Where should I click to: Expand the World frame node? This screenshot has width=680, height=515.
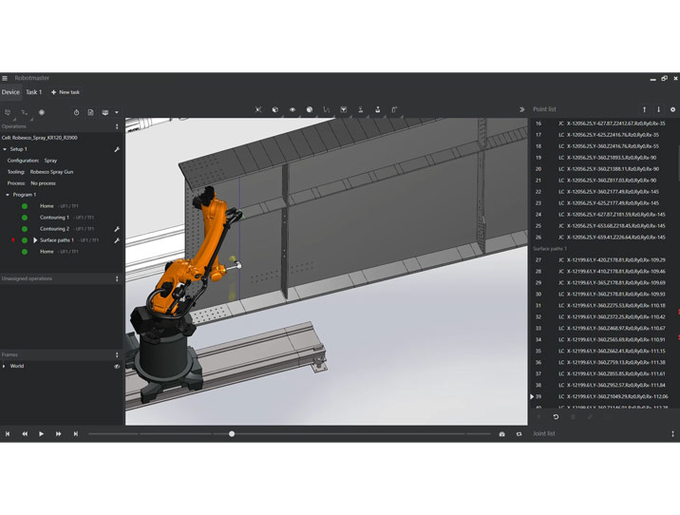point(4,366)
